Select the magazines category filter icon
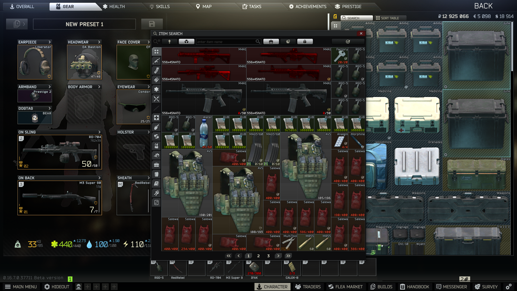The image size is (517, 291). (156, 70)
